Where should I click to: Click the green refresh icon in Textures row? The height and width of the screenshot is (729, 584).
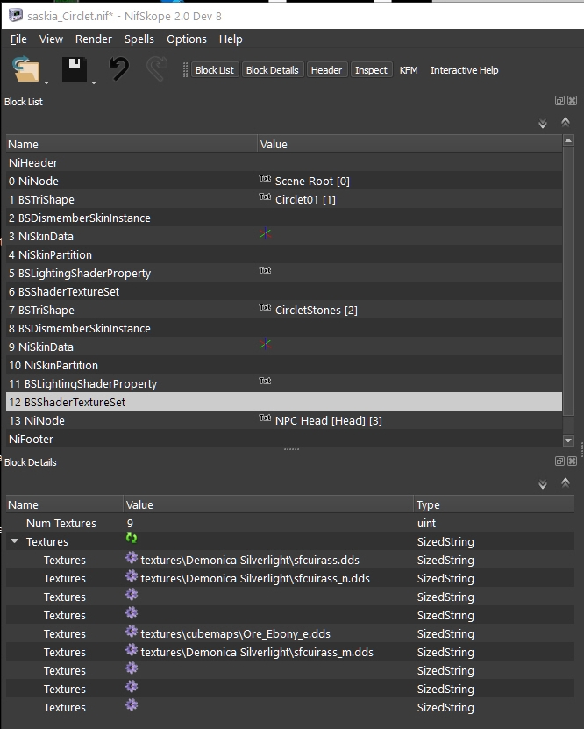click(x=132, y=539)
